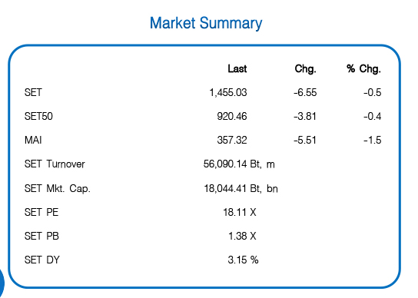Click the SET DY label

[x=41, y=260]
